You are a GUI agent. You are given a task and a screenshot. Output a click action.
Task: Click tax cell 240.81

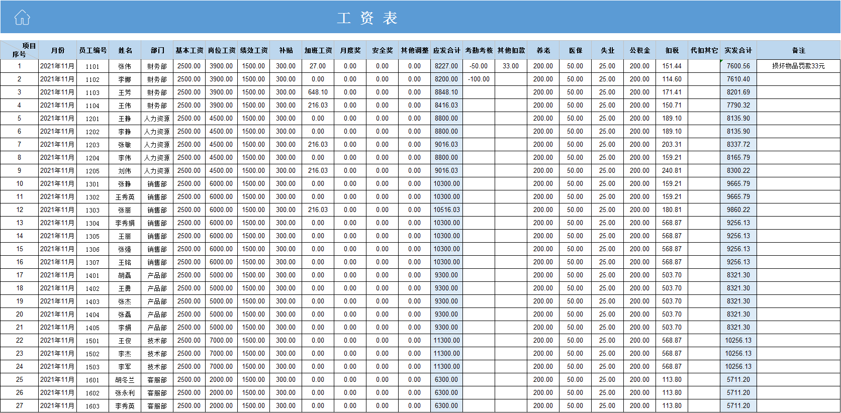click(x=672, y=170)
